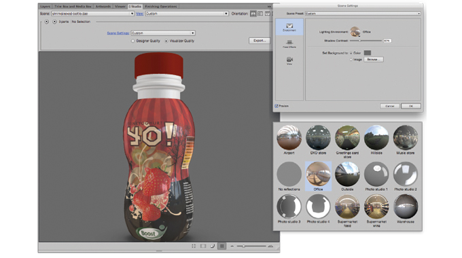Click the View link next to Scene
The image size is (462, 258).
(140, 14)
